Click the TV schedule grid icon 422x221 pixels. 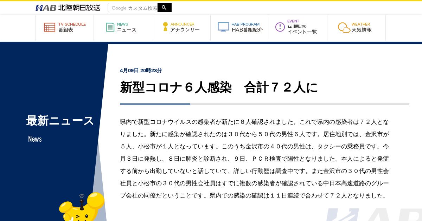(50, 27)
